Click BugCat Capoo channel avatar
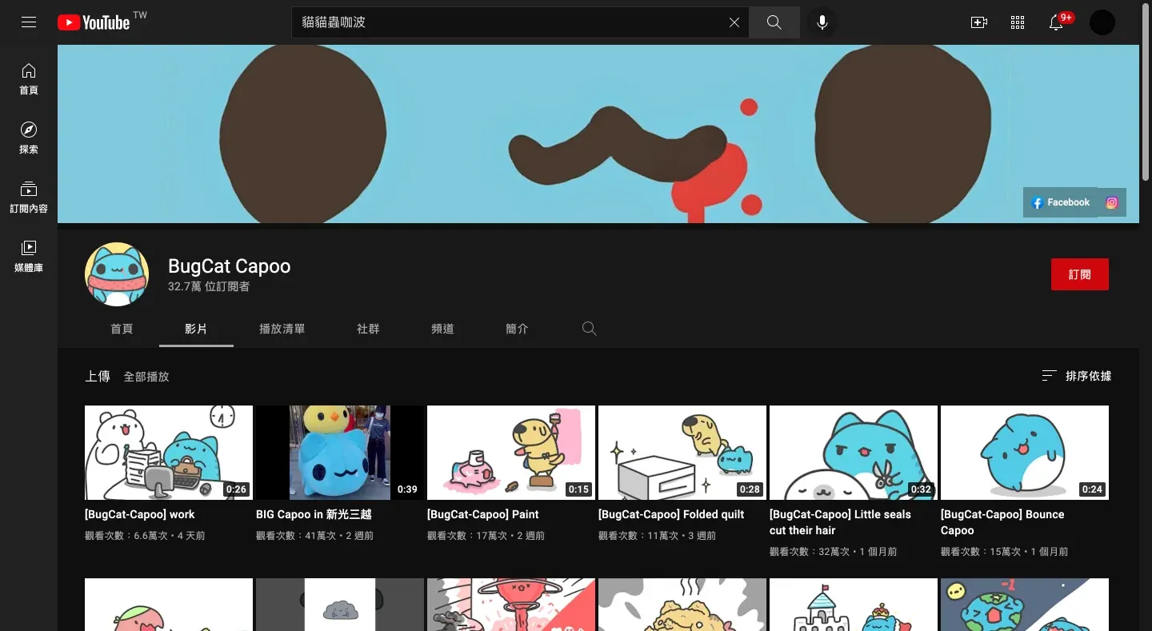Screen dimensions: 1152x631 point(117,274)
